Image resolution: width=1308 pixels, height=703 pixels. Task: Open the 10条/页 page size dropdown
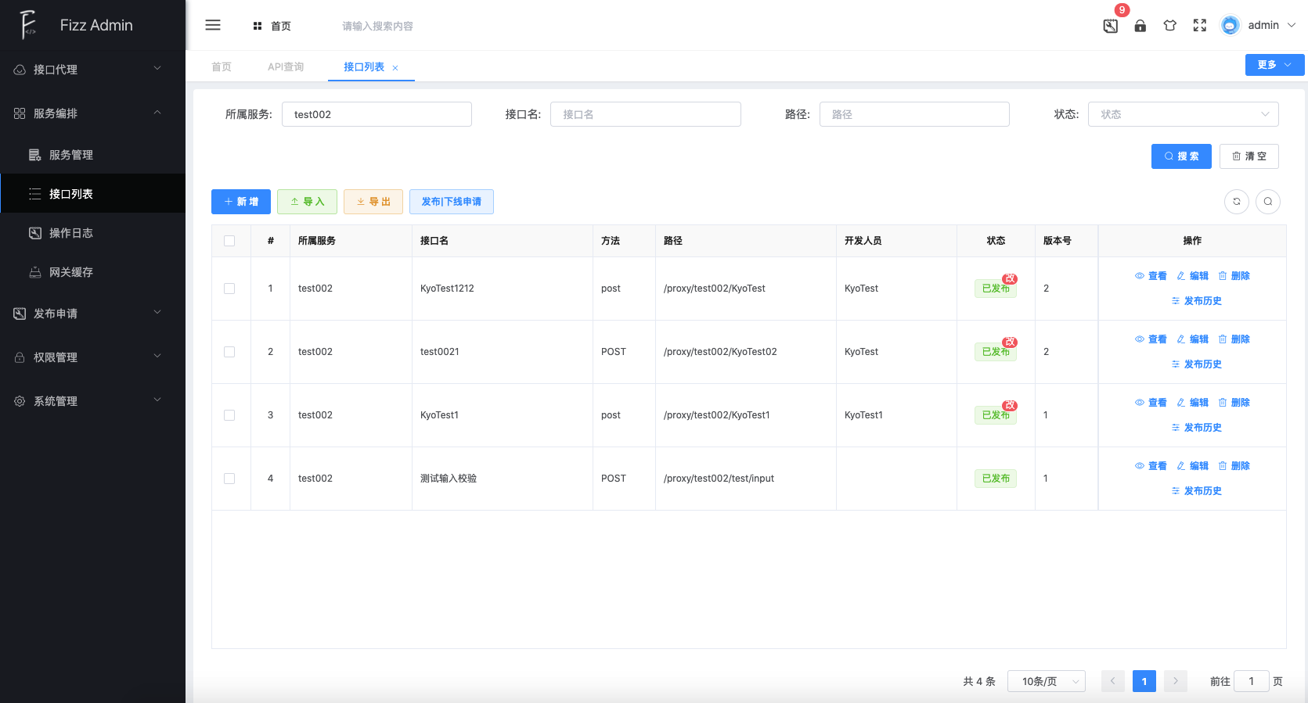1046,681
